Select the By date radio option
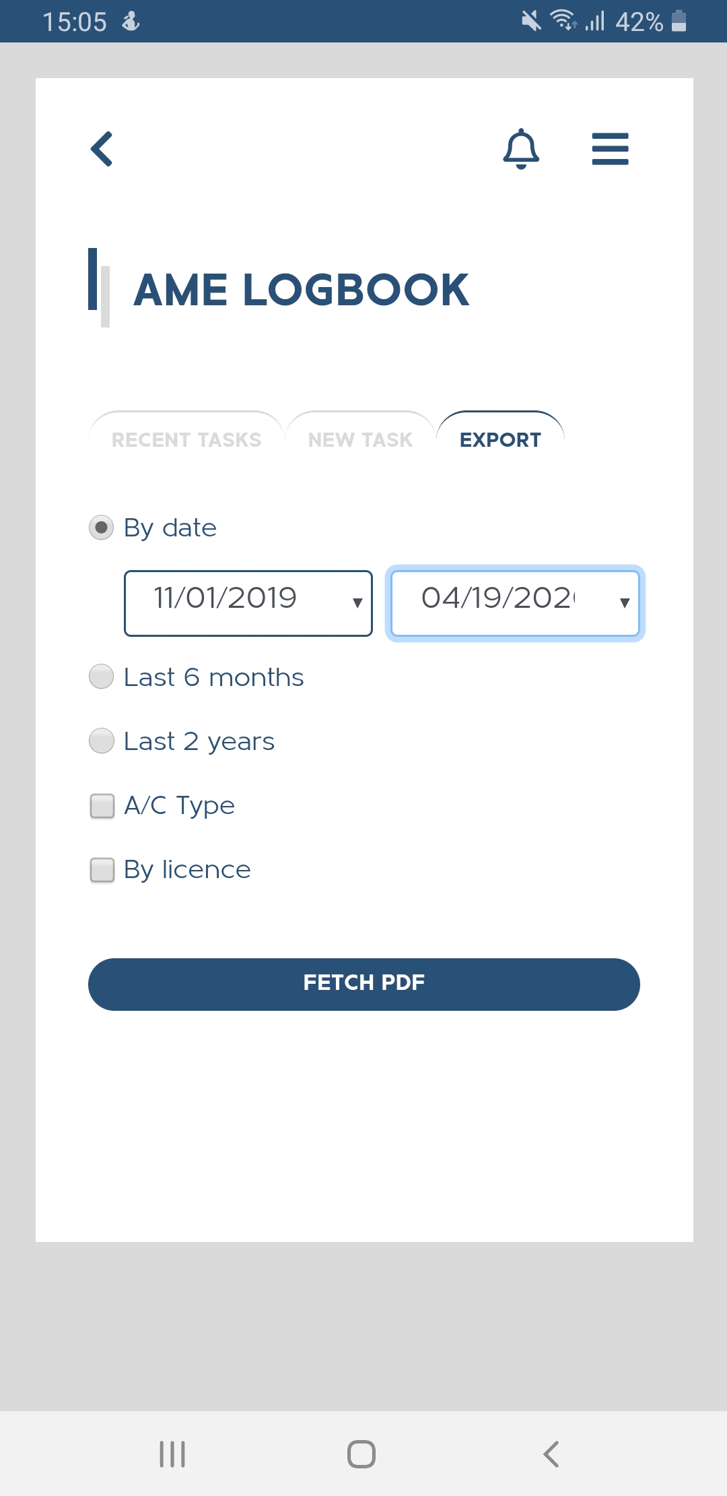727x1496 pixels. [x=102, y=527]
